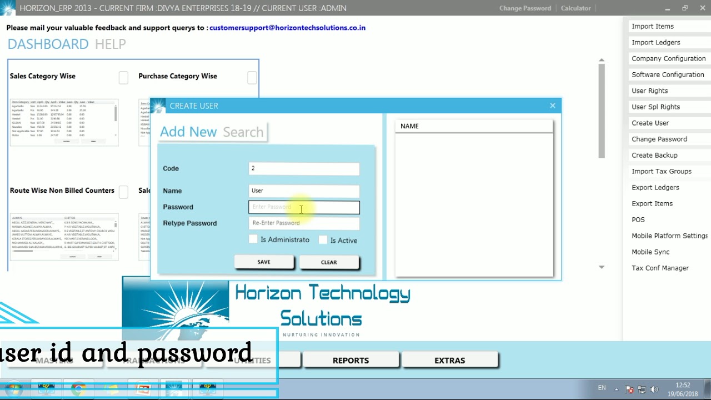Switch to the Add New tab
This screenshot has width=711, height=400.
pos(188,132)
